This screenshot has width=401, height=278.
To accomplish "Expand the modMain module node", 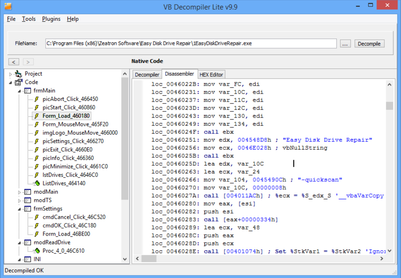I will pyautogui.click(x=19, y=192).
